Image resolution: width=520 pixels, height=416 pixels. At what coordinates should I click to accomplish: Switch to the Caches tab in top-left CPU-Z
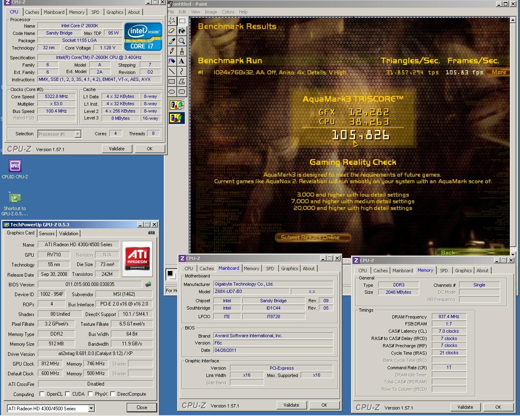pyautogui.click(x=32, y=12)
